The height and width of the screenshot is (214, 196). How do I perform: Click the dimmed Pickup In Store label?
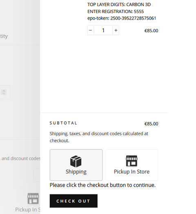[x=28, y=210]
